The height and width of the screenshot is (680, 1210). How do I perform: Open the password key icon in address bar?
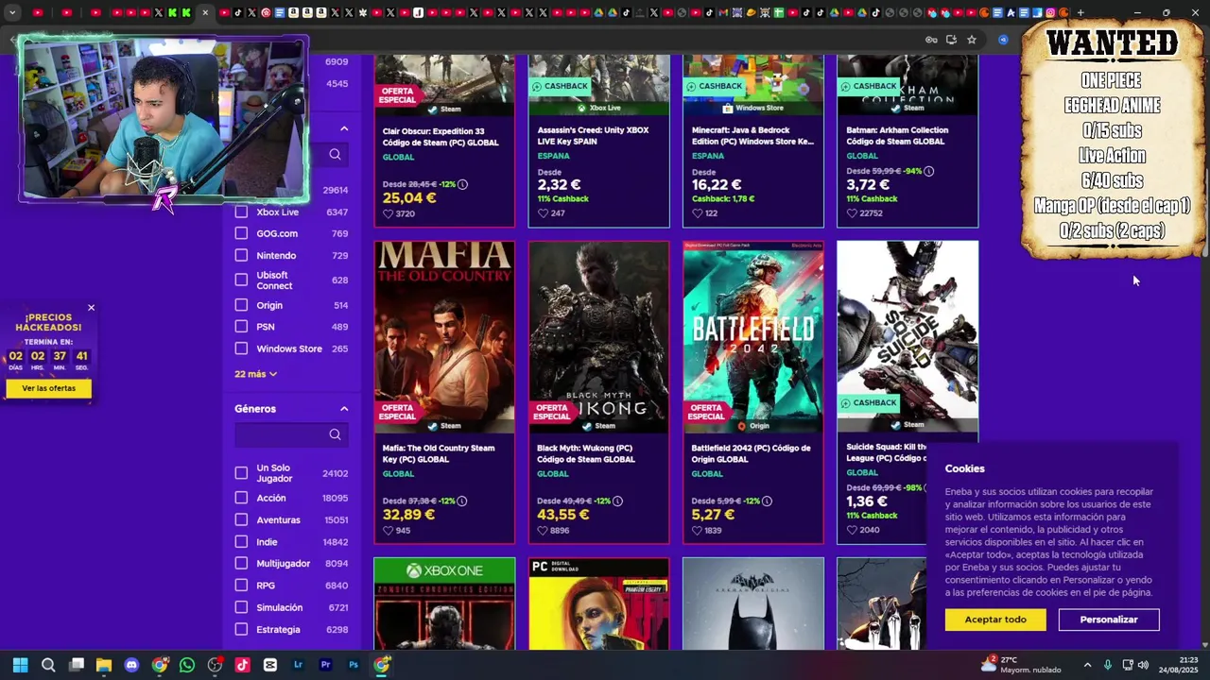point(931,40)
